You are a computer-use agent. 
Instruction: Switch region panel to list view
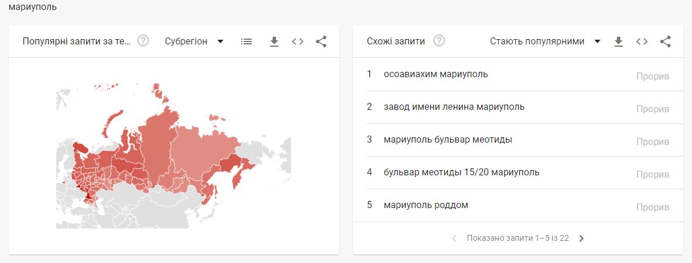pyautogui.click(x=246, y=41)
